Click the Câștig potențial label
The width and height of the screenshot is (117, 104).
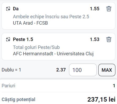coord(18,100)
